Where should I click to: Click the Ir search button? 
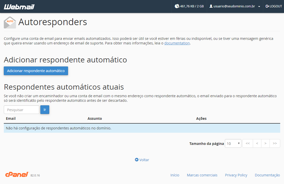(45, 110)
